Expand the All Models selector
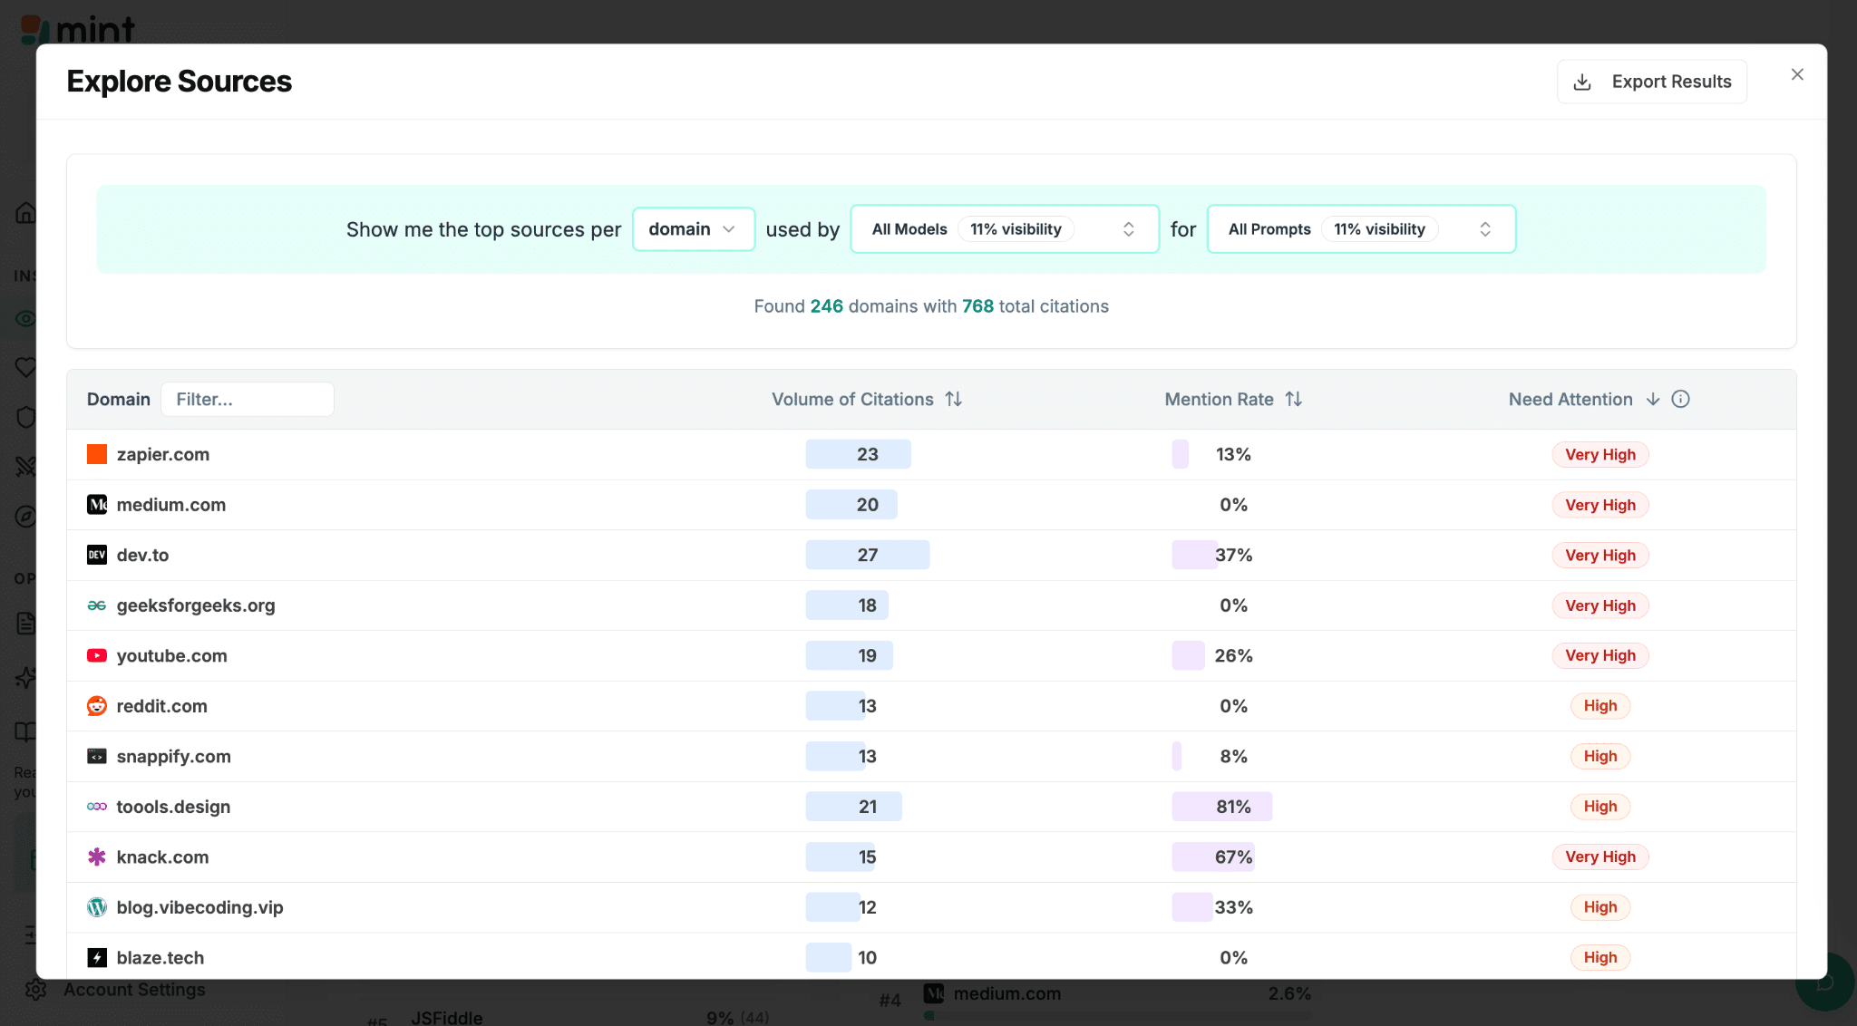The width and height of the screenshot is (1857, 1026). [x=1004, y=229]
